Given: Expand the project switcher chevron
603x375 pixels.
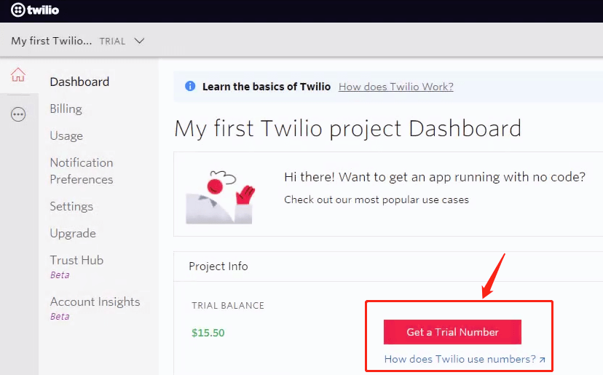Looking at the screenshot, I should pos(140,41).
